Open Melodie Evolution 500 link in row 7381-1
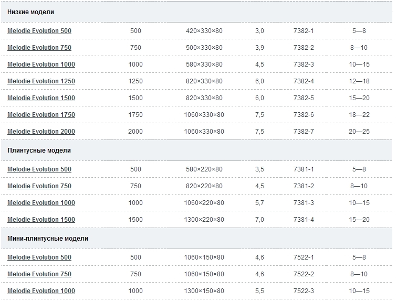The width and height of the screenshot is (397, 302). click(39, 169)
